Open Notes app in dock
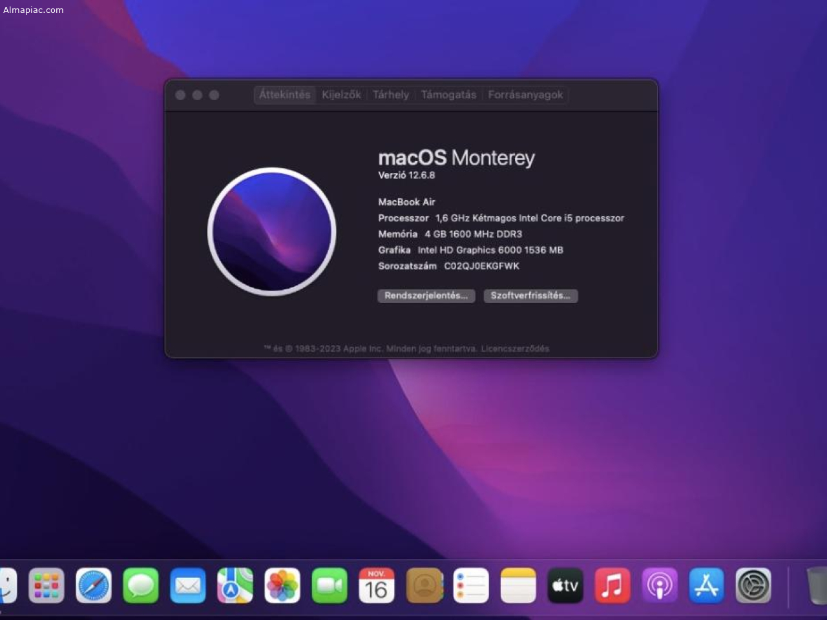The image size is (827, 620). [x=518, y=585]
